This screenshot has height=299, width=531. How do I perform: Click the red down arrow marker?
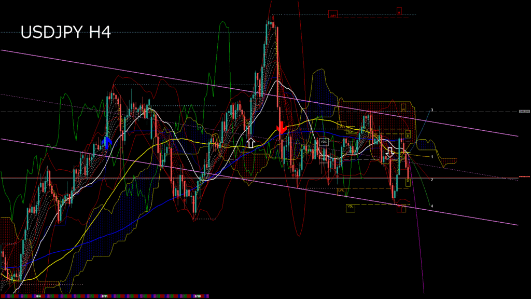point(281,127)
